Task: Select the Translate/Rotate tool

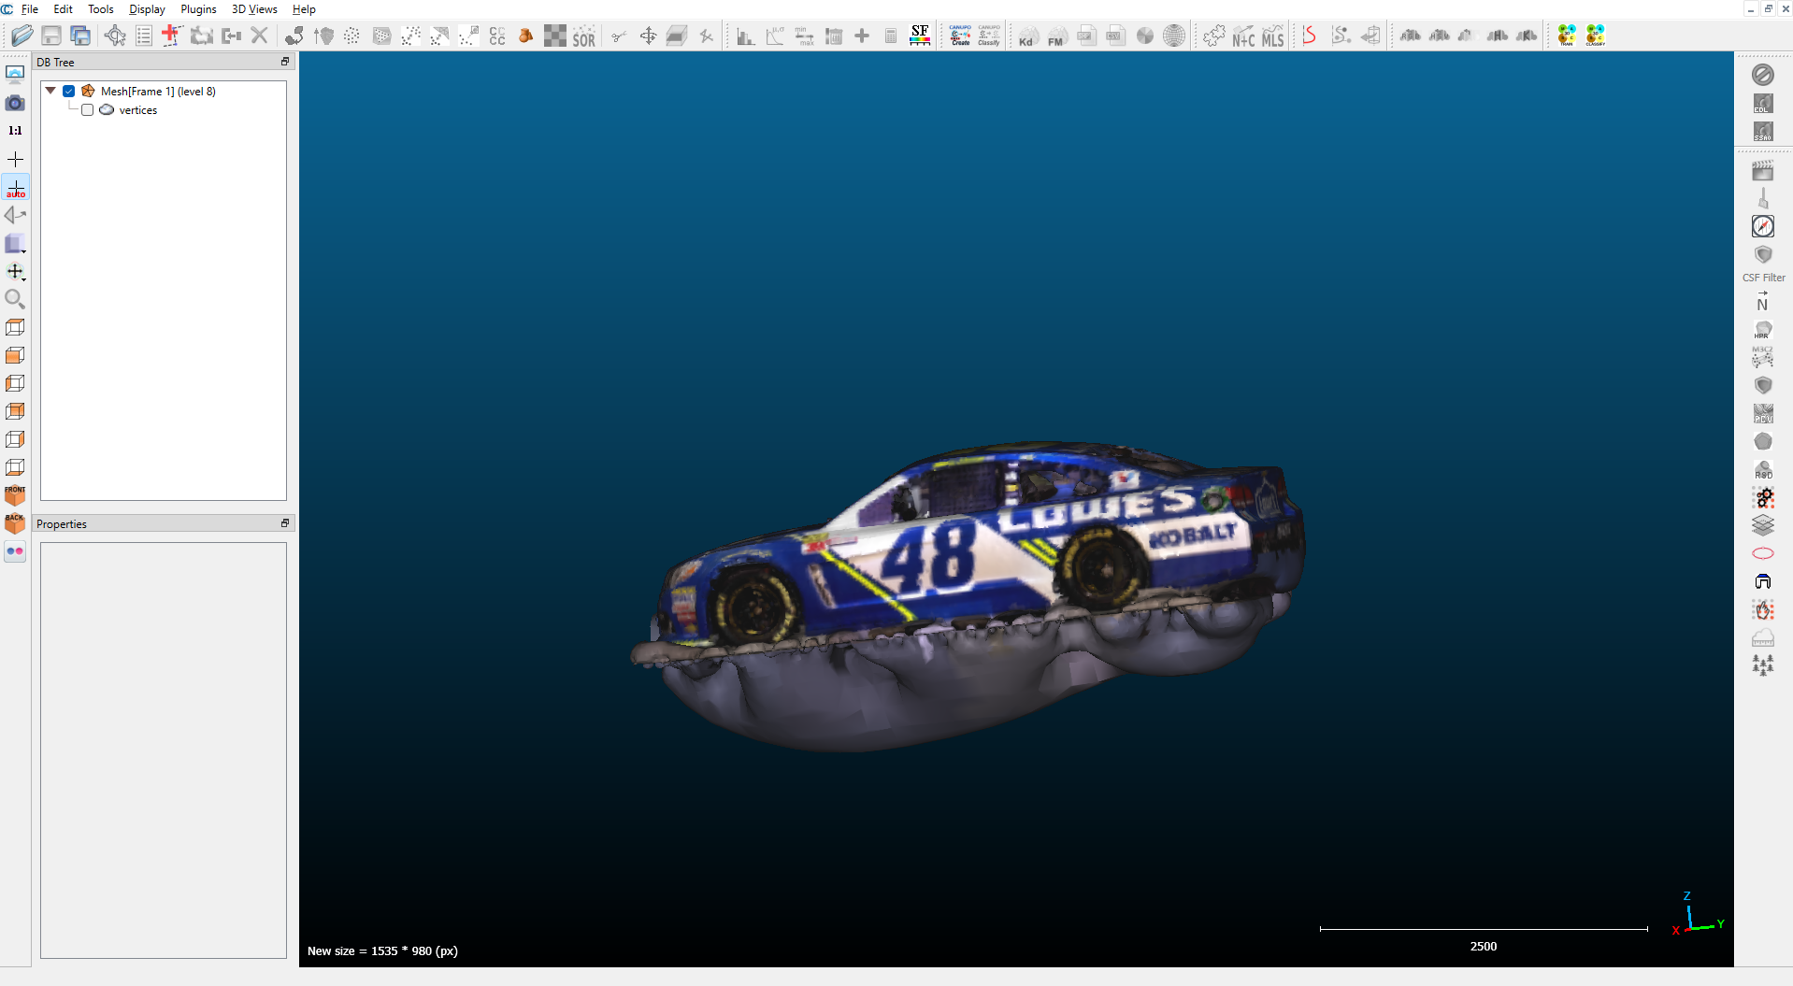Action: coord(648,36)
